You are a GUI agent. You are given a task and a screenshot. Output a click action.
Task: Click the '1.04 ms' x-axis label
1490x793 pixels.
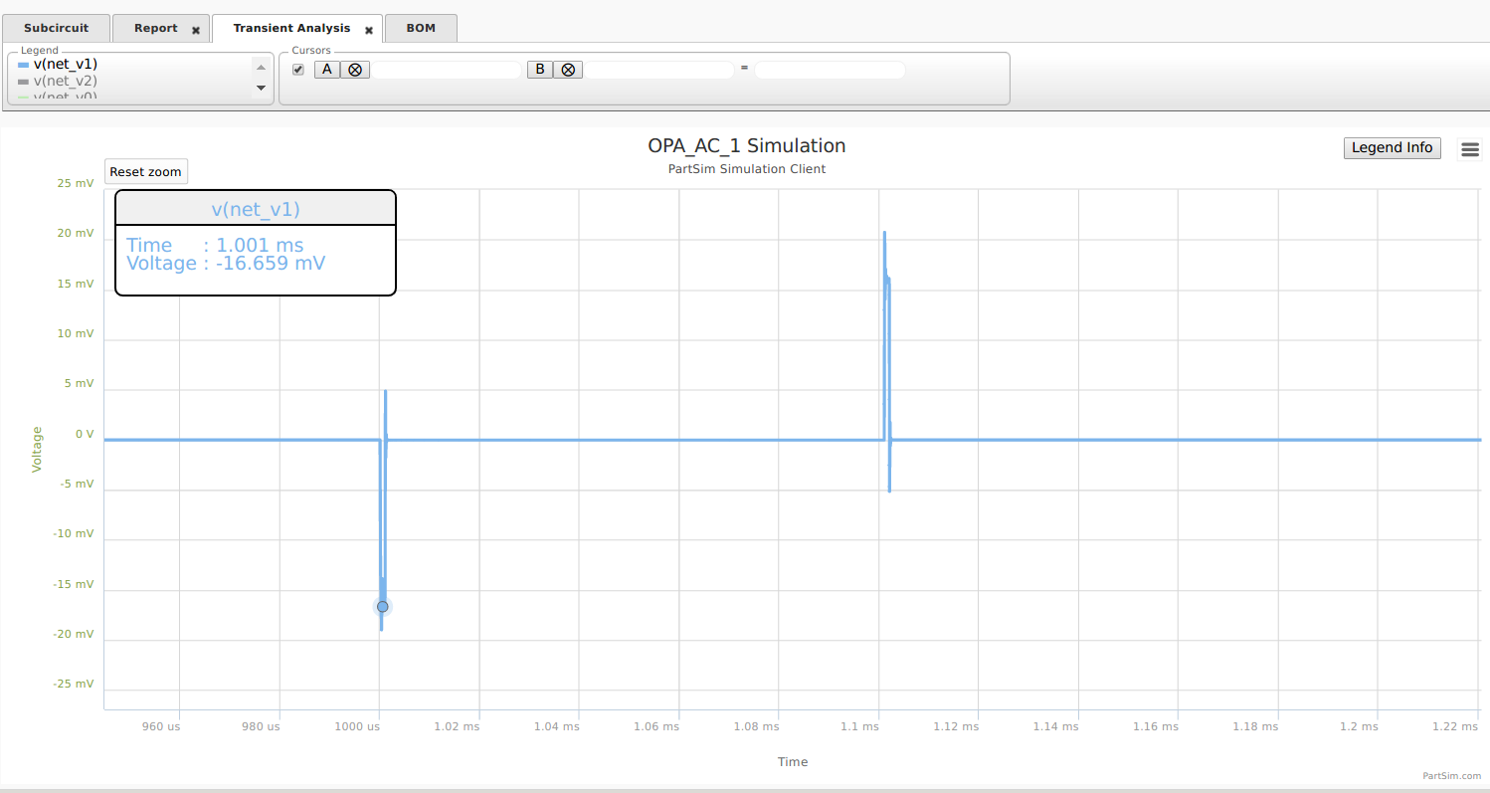click(557, 727)
